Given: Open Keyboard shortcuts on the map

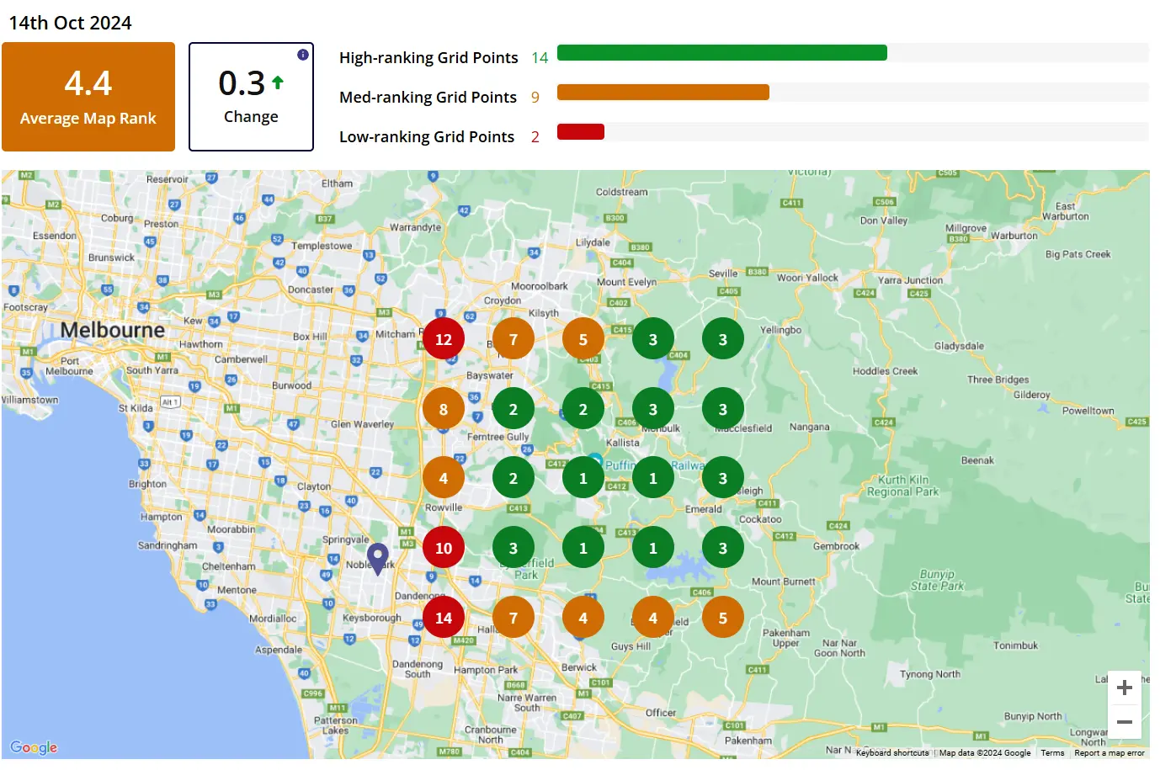Looking at the screenshot, I should (892, 753).
